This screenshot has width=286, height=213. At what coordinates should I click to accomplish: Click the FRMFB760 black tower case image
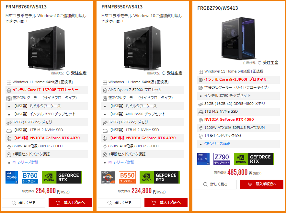(x=46, y=48)
